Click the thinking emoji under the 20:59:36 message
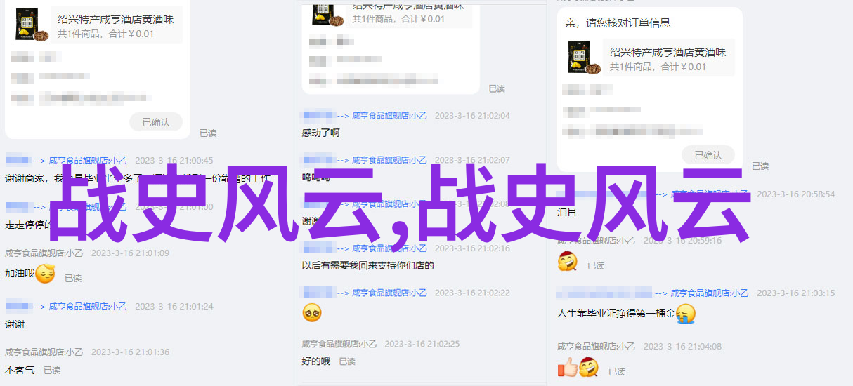Image resolution: width=853 pixels, height=386 pixels. coord(568,262)
